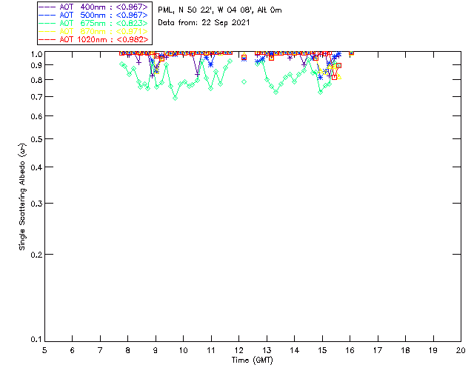The width and height of the screenshot is (474, 379).
Task: Select the green dashed line sample in legend
Action: point(47,23)
